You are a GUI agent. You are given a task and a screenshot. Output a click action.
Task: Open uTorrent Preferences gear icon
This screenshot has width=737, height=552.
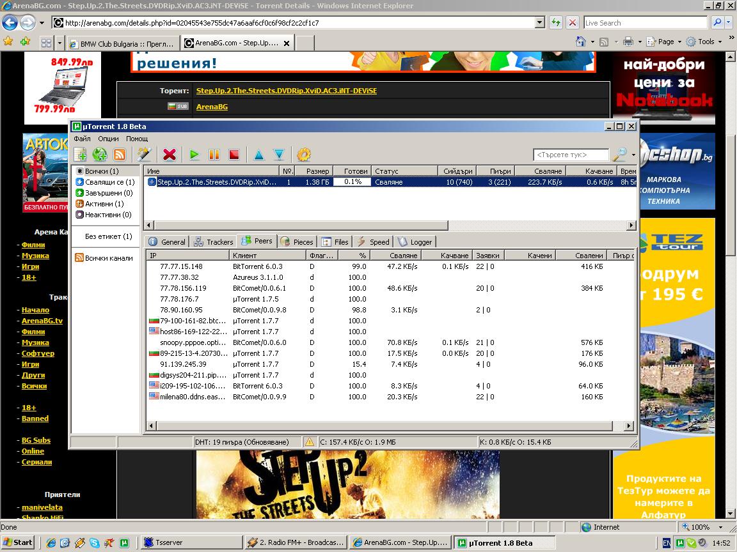point(304,155)
